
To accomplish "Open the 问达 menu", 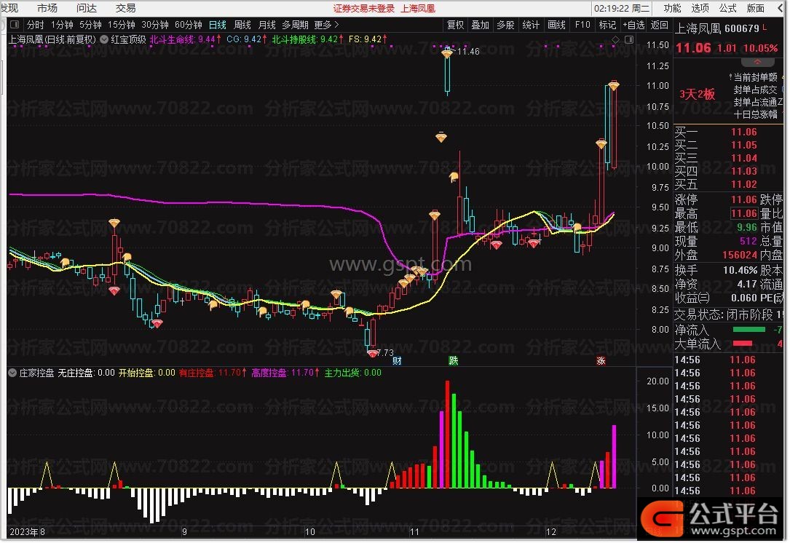I will click(87, 8).
